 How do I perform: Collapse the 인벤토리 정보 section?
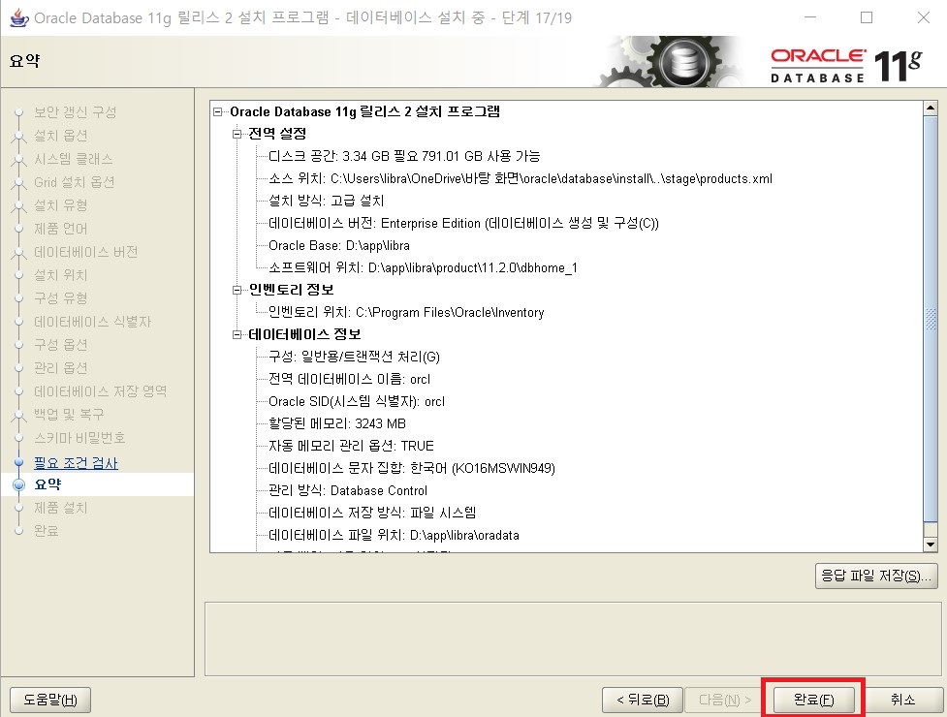coord(237,291)
